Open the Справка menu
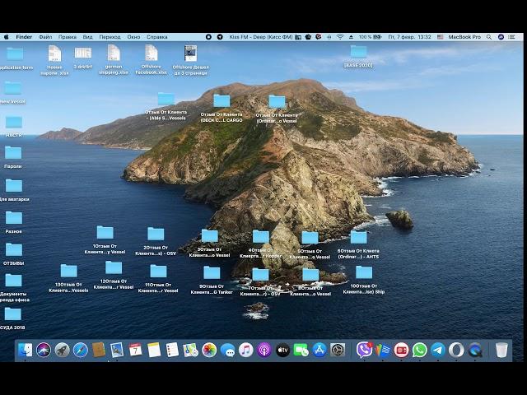 tap(157, 37)
